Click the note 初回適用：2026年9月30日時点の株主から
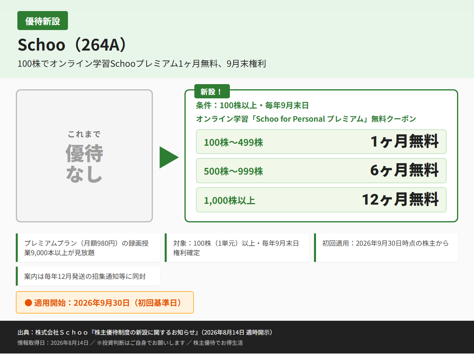The image size is (474, 363). (x=386, y=248)
